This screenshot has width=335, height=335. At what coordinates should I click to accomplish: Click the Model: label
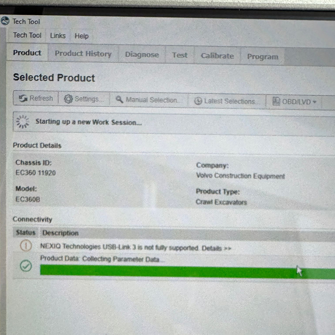pyautogui.click(x=26, y=189)
